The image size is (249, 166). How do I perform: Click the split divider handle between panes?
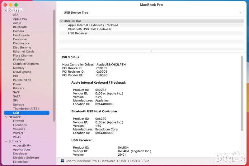click(x=152, y=51)
